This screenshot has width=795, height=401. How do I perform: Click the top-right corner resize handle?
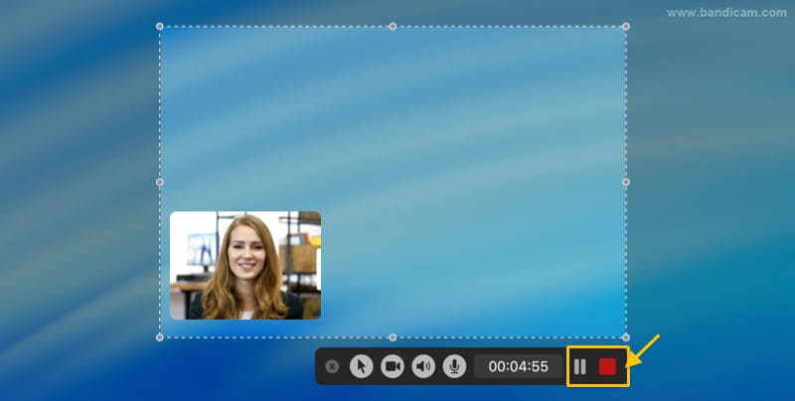(625, 27)
